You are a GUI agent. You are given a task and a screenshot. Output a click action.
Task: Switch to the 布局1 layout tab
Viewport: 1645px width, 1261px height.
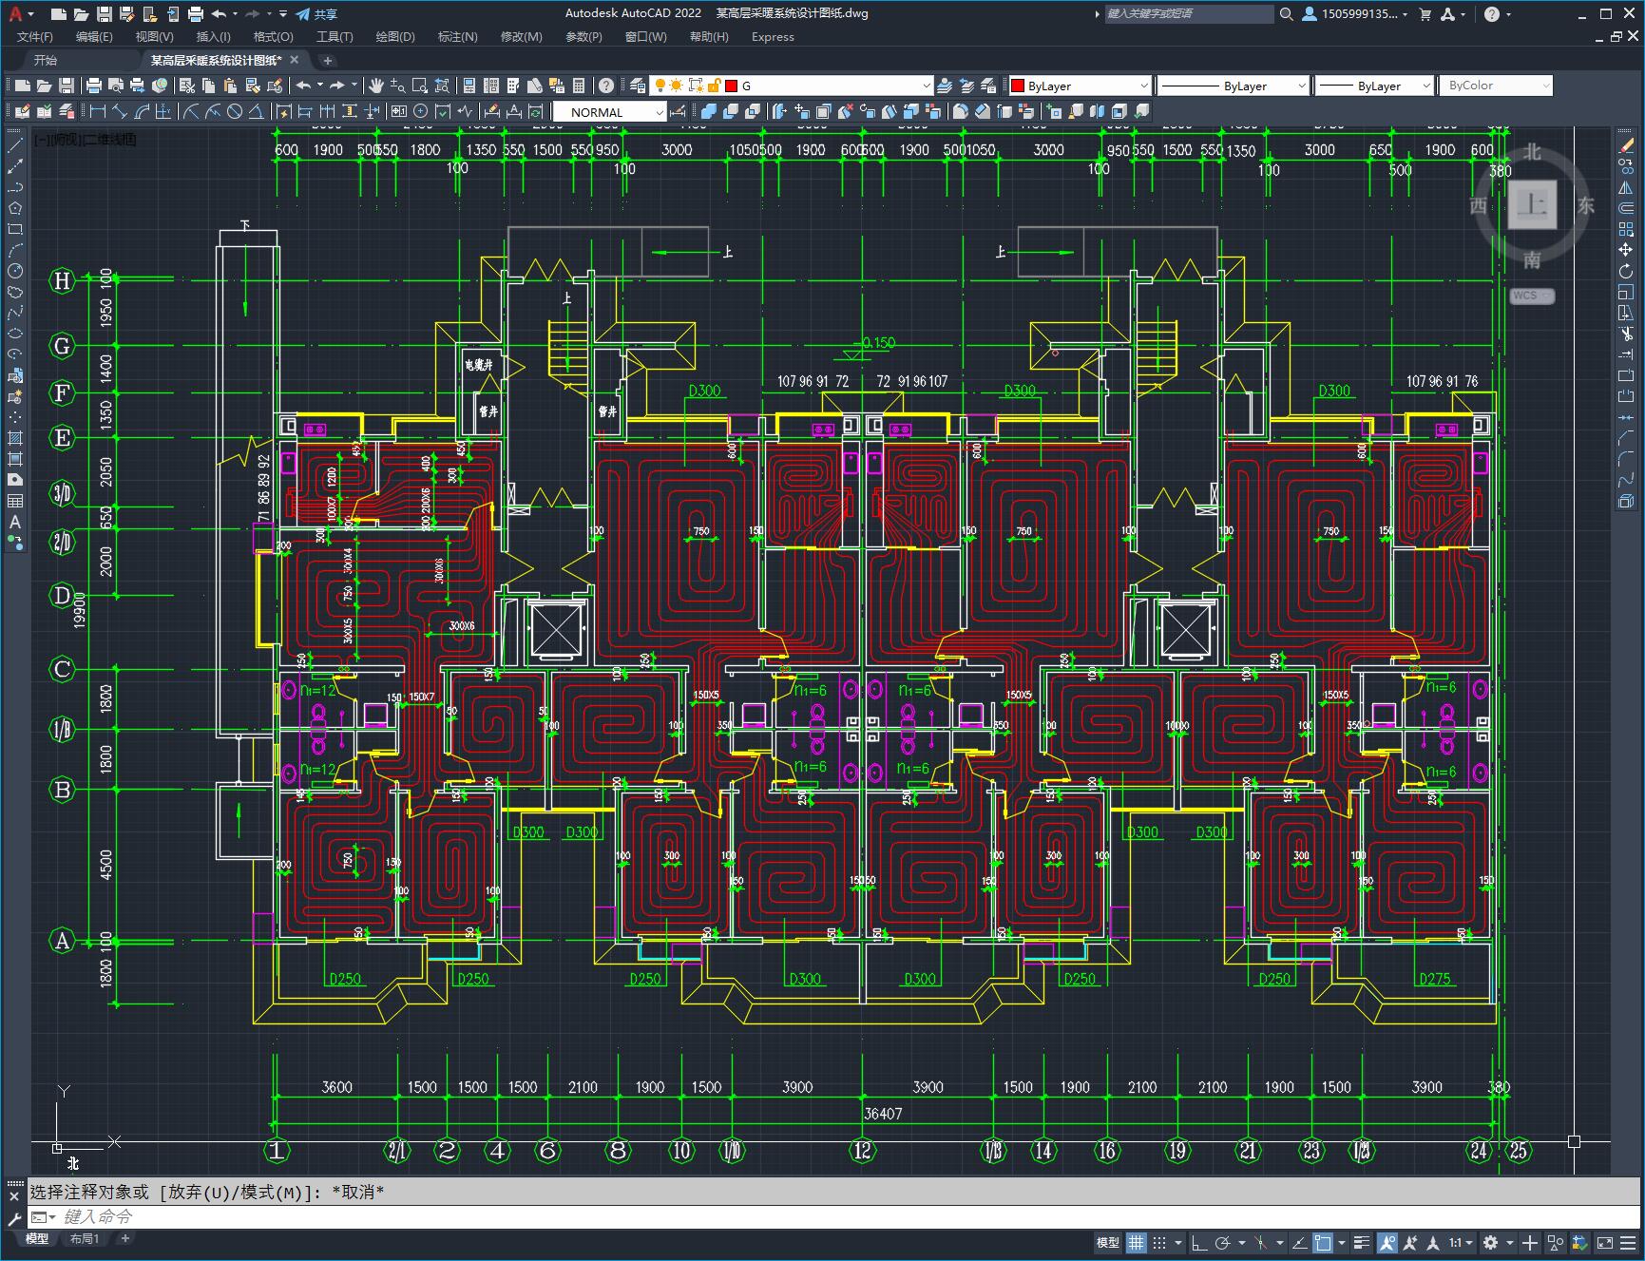(x=85, y=1238)
